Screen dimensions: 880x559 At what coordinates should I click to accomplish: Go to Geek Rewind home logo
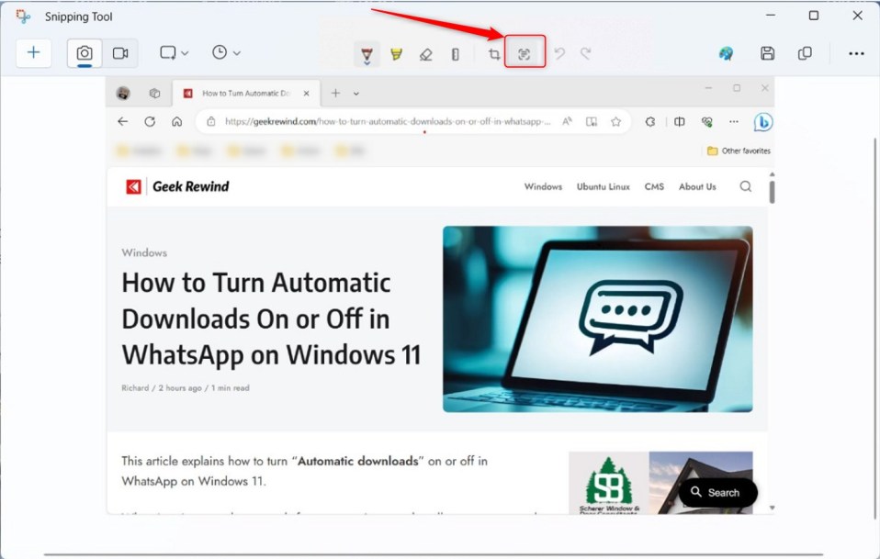point(177,186)
